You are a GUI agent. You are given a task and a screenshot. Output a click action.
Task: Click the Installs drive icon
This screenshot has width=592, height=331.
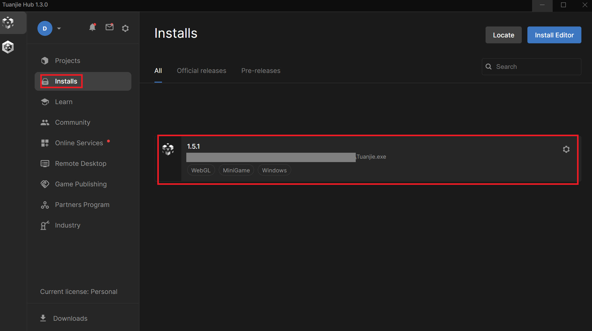45,82
